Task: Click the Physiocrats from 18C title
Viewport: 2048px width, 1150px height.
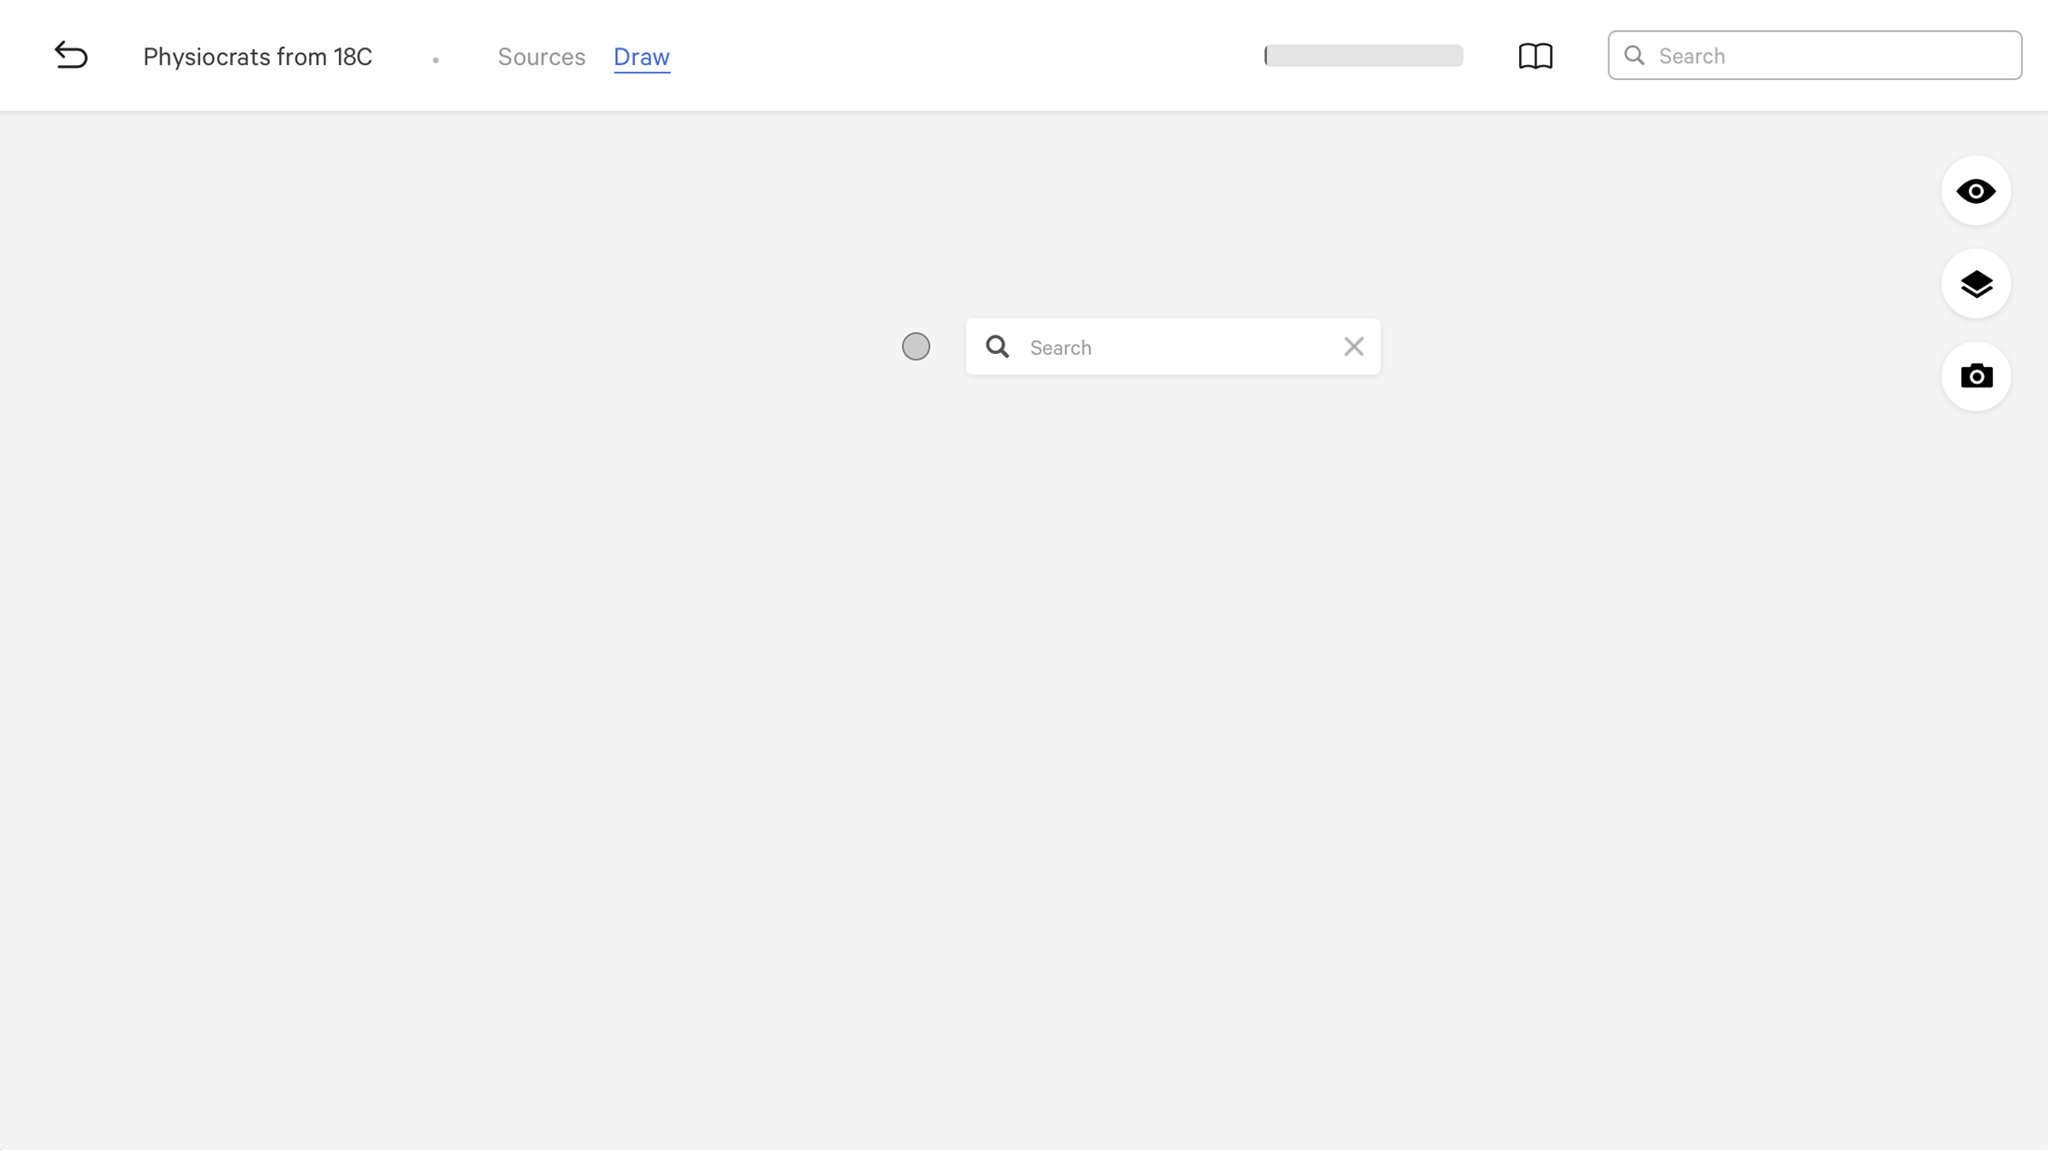Action: (x=258, y=56)
